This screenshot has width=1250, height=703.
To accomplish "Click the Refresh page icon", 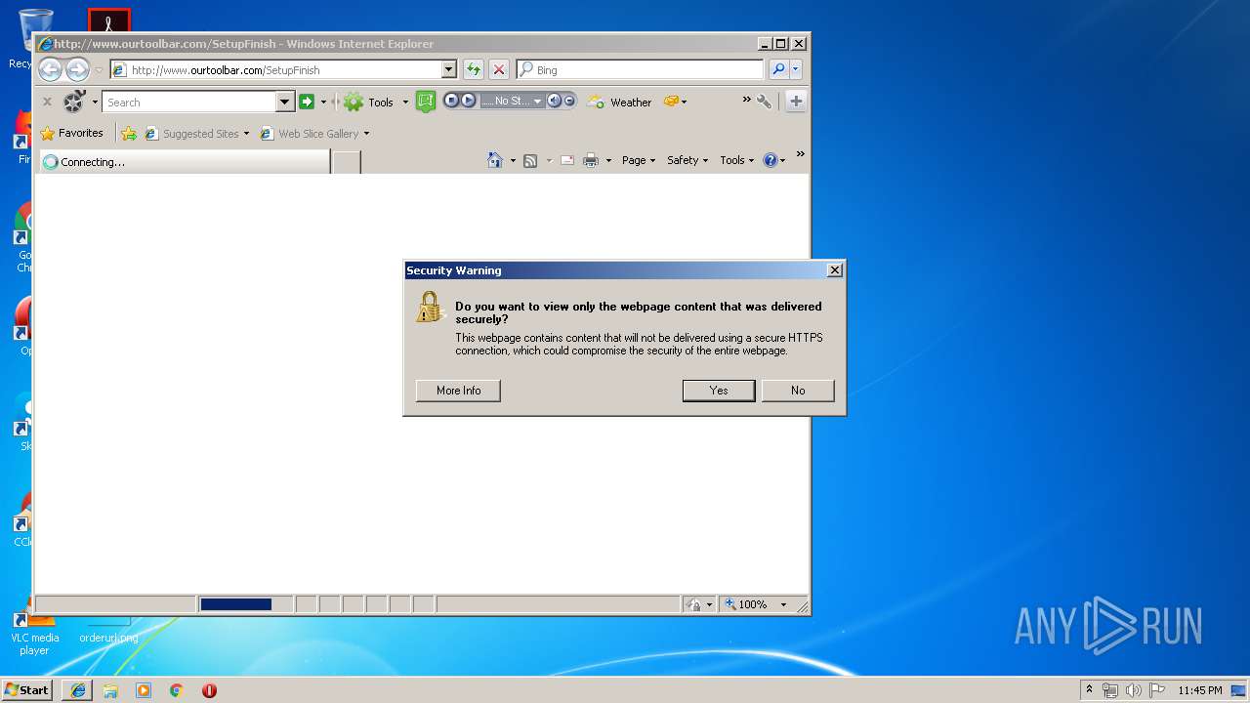I will 474,69.
